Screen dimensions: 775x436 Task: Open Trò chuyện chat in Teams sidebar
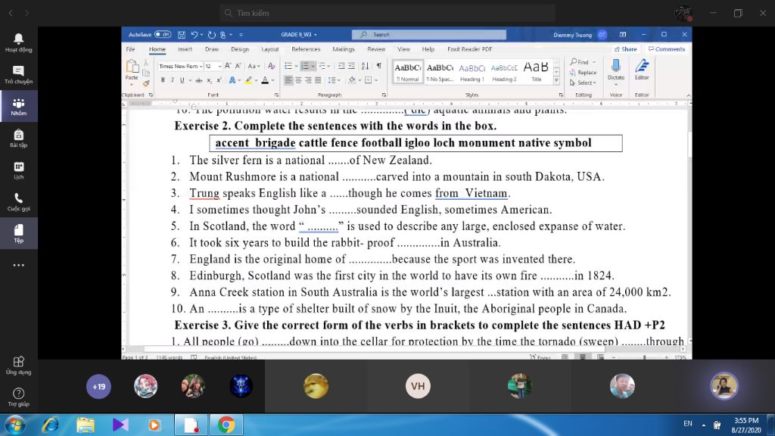tap(19, 75)
